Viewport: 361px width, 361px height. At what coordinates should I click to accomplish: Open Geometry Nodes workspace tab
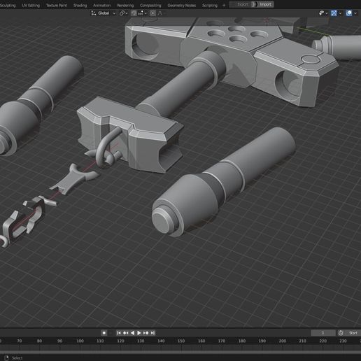[182, 5]
